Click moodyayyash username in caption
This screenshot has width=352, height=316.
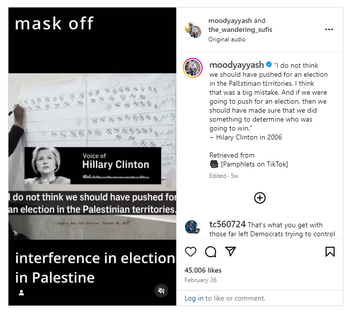click(236, 65)
